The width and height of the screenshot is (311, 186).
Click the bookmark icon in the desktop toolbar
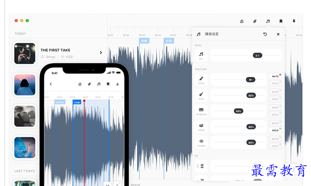[281, 21]
